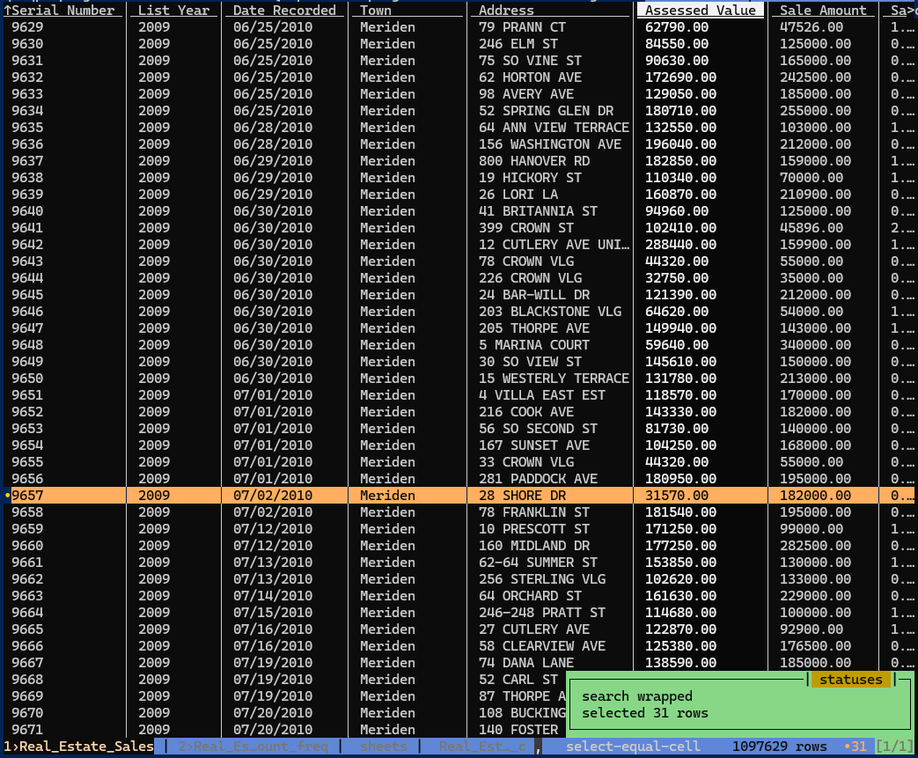Click the select-equal-cell command label
This screenshot has width=918, height=758.
pyautogui.click(x=633, y=747)
